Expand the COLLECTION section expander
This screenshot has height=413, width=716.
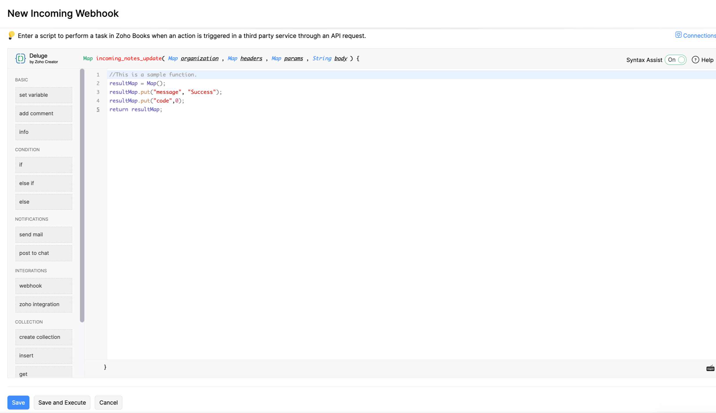point(28,321)
